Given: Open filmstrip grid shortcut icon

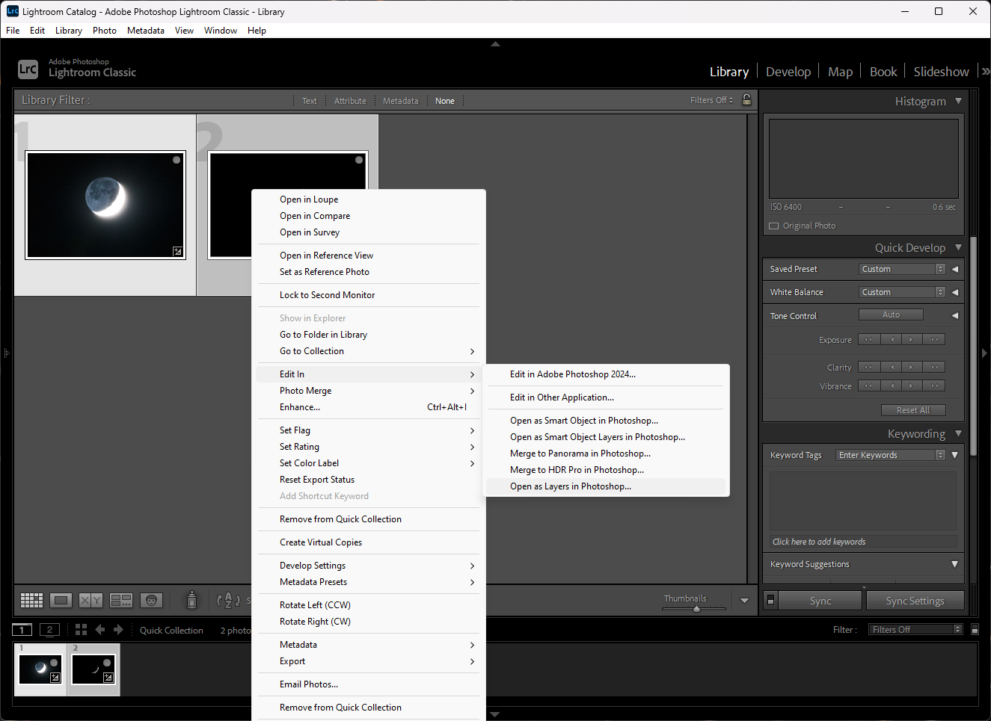Looking at the screenshot, I should (81, 630).
